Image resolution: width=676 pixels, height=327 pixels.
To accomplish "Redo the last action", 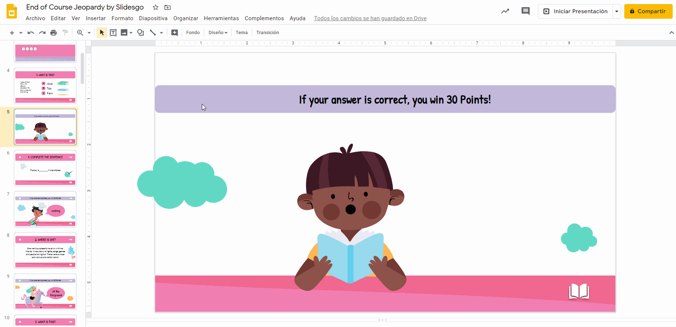I will coord(42,33).
